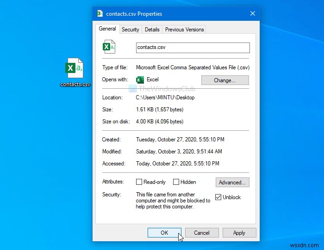Go to the Previous Versions tab
Image resolution: width=324 pixels, height=250 pixels.
click(184, 30)
